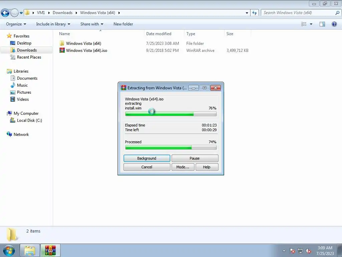Click the My Computer icon in sidebar

9,113
